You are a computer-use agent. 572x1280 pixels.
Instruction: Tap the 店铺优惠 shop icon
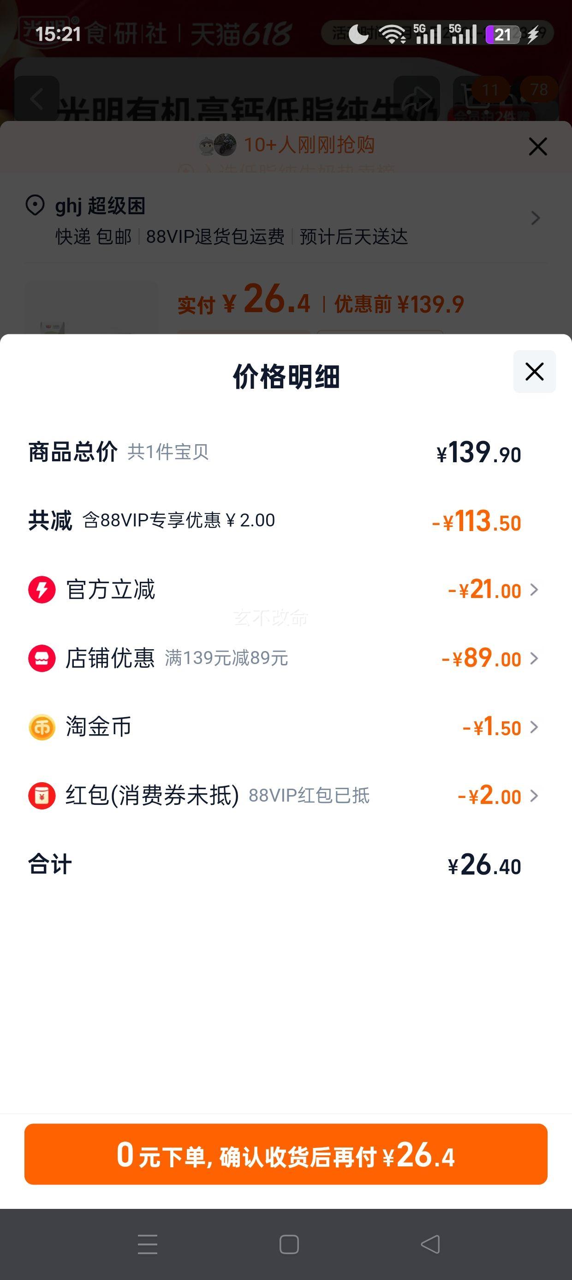(42, 658)
